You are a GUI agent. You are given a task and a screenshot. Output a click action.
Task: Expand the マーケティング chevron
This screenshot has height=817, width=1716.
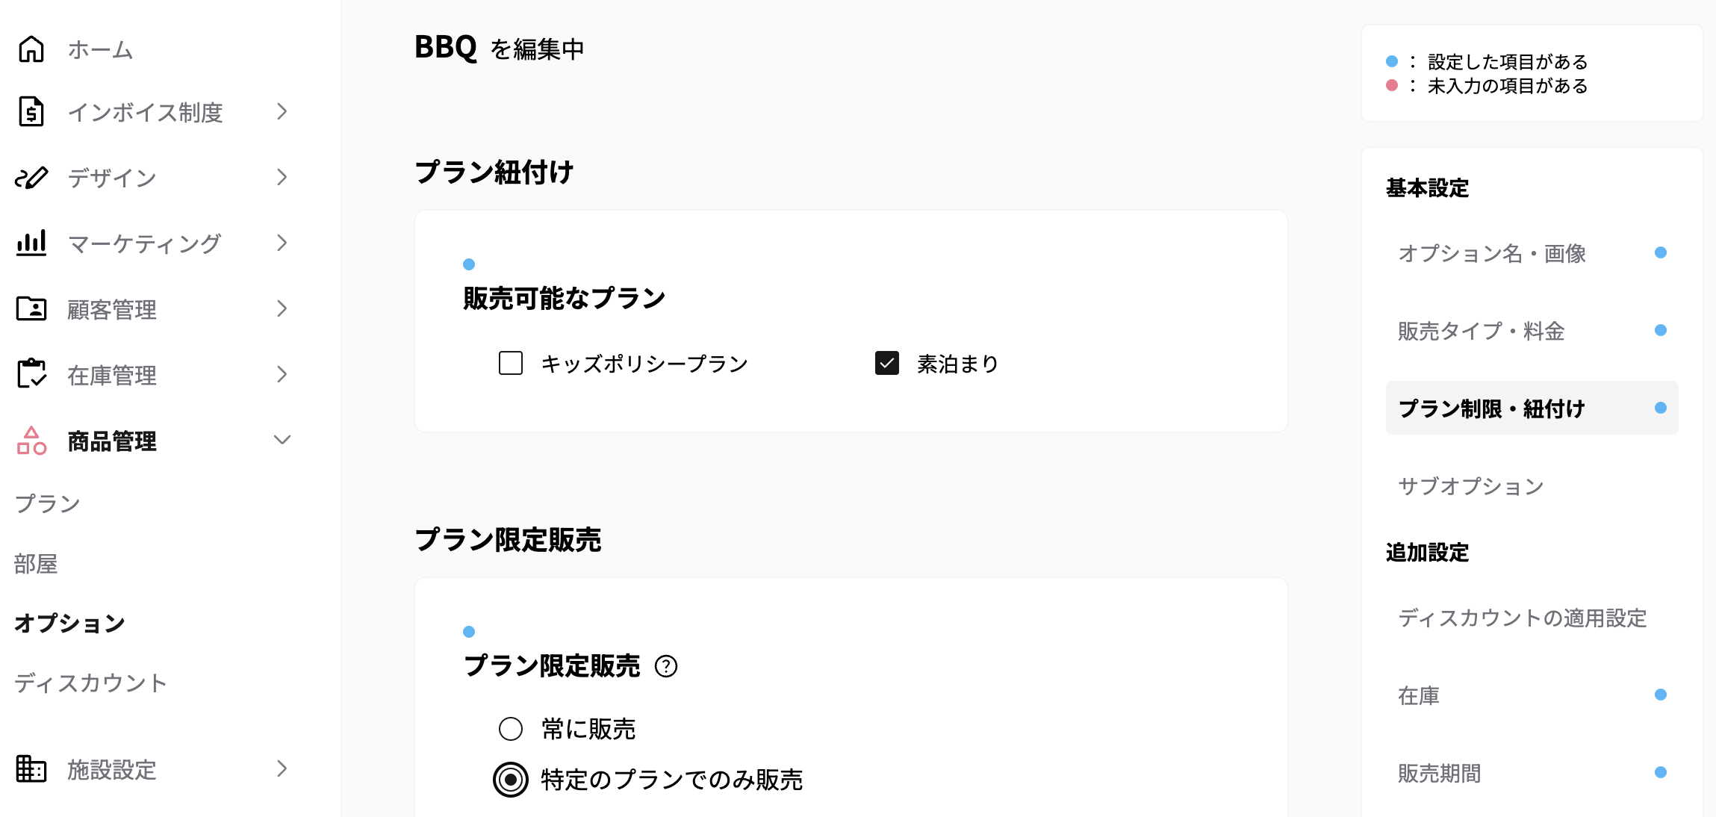tap(282, 243)
